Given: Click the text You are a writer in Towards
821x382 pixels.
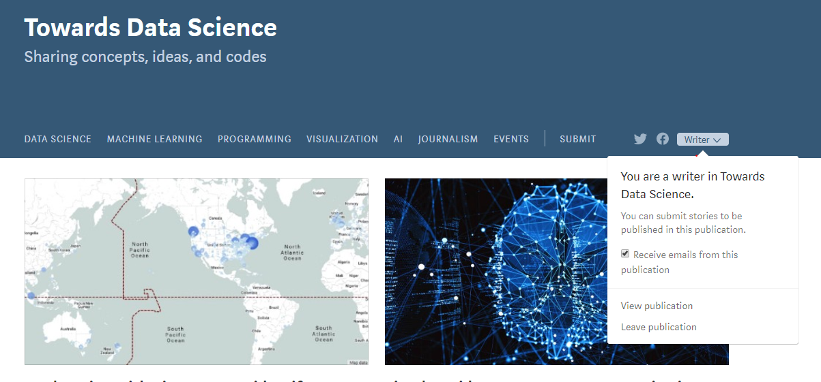Looking at the screenshot, I should click(x=693, y=176).
